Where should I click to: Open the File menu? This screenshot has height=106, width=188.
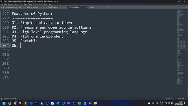(2, 4)
